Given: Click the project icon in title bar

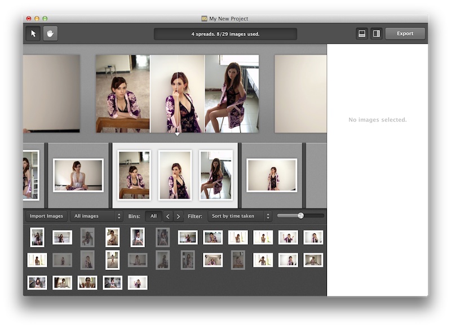Looking at the screenshot, I should click(x=205, y=19).
